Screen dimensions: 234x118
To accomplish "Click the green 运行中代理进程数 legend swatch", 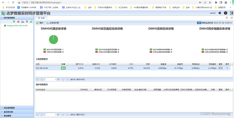I will 45,50.
